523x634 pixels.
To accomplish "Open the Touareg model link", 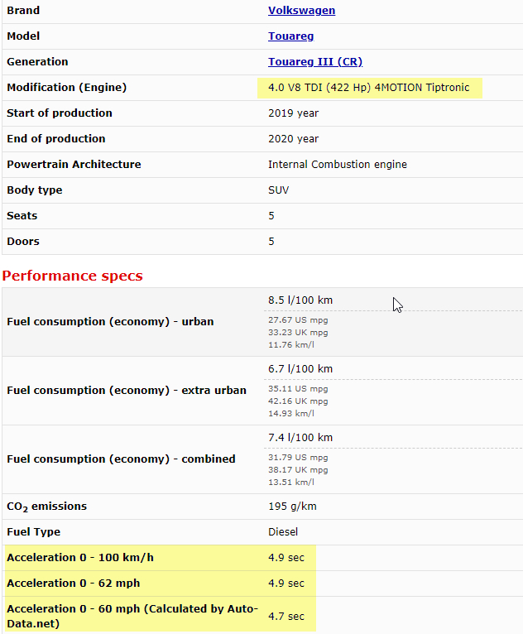I will click(x=291, y=36).
